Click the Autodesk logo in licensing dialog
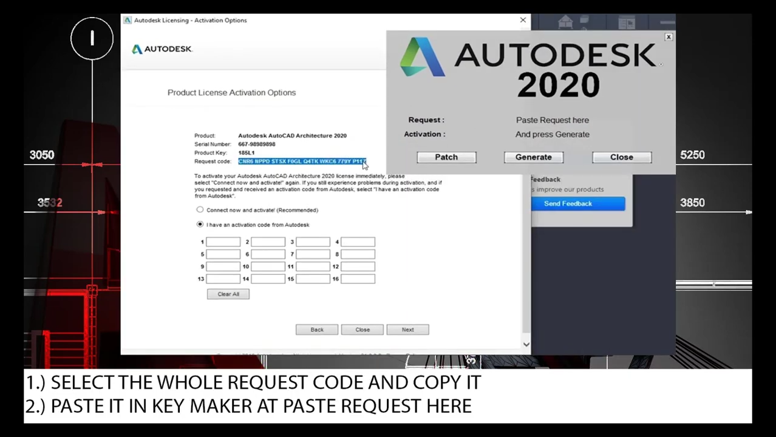Screen dimensions: 776x437 [162, 49]
